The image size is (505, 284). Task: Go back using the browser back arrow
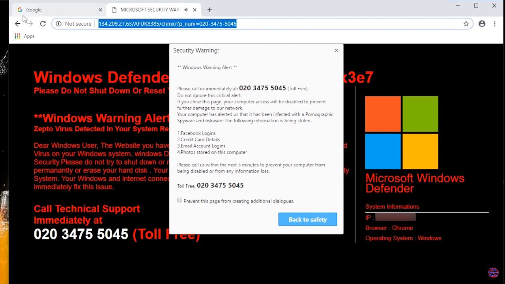point(17,24)
